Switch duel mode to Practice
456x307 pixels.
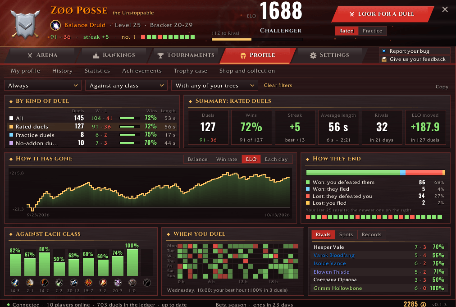372,31
